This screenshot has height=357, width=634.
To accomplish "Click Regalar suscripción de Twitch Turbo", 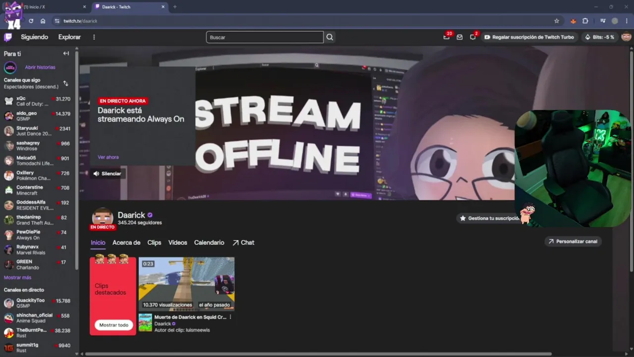I will (x=528, y=37).
